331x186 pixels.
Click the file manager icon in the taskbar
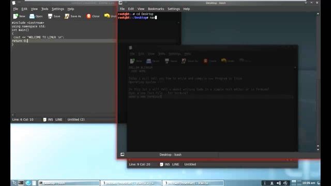pos(34,183)
